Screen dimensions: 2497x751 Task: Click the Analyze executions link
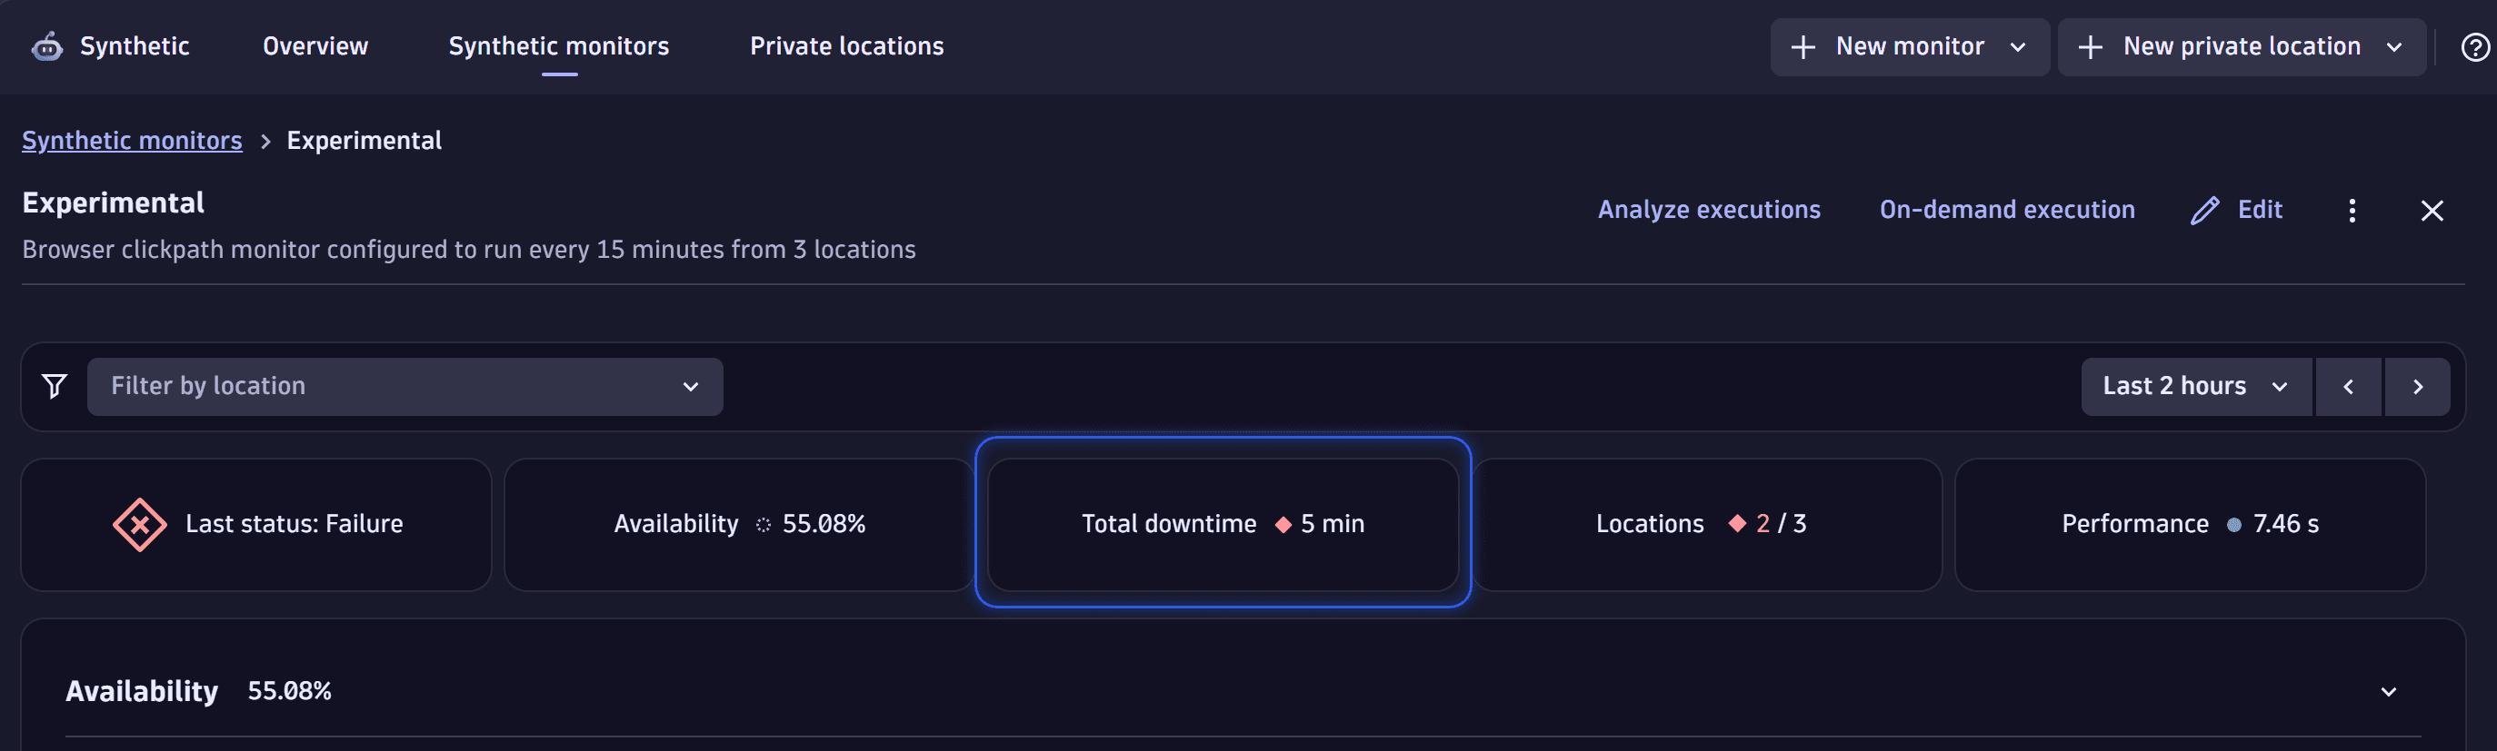pos(1708,210)
